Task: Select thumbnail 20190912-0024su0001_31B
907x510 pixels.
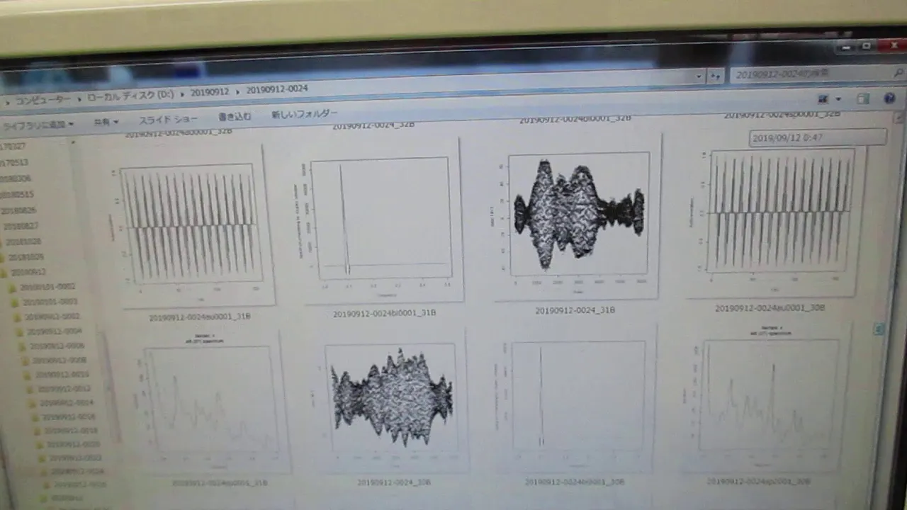Action: coord(193,225)
